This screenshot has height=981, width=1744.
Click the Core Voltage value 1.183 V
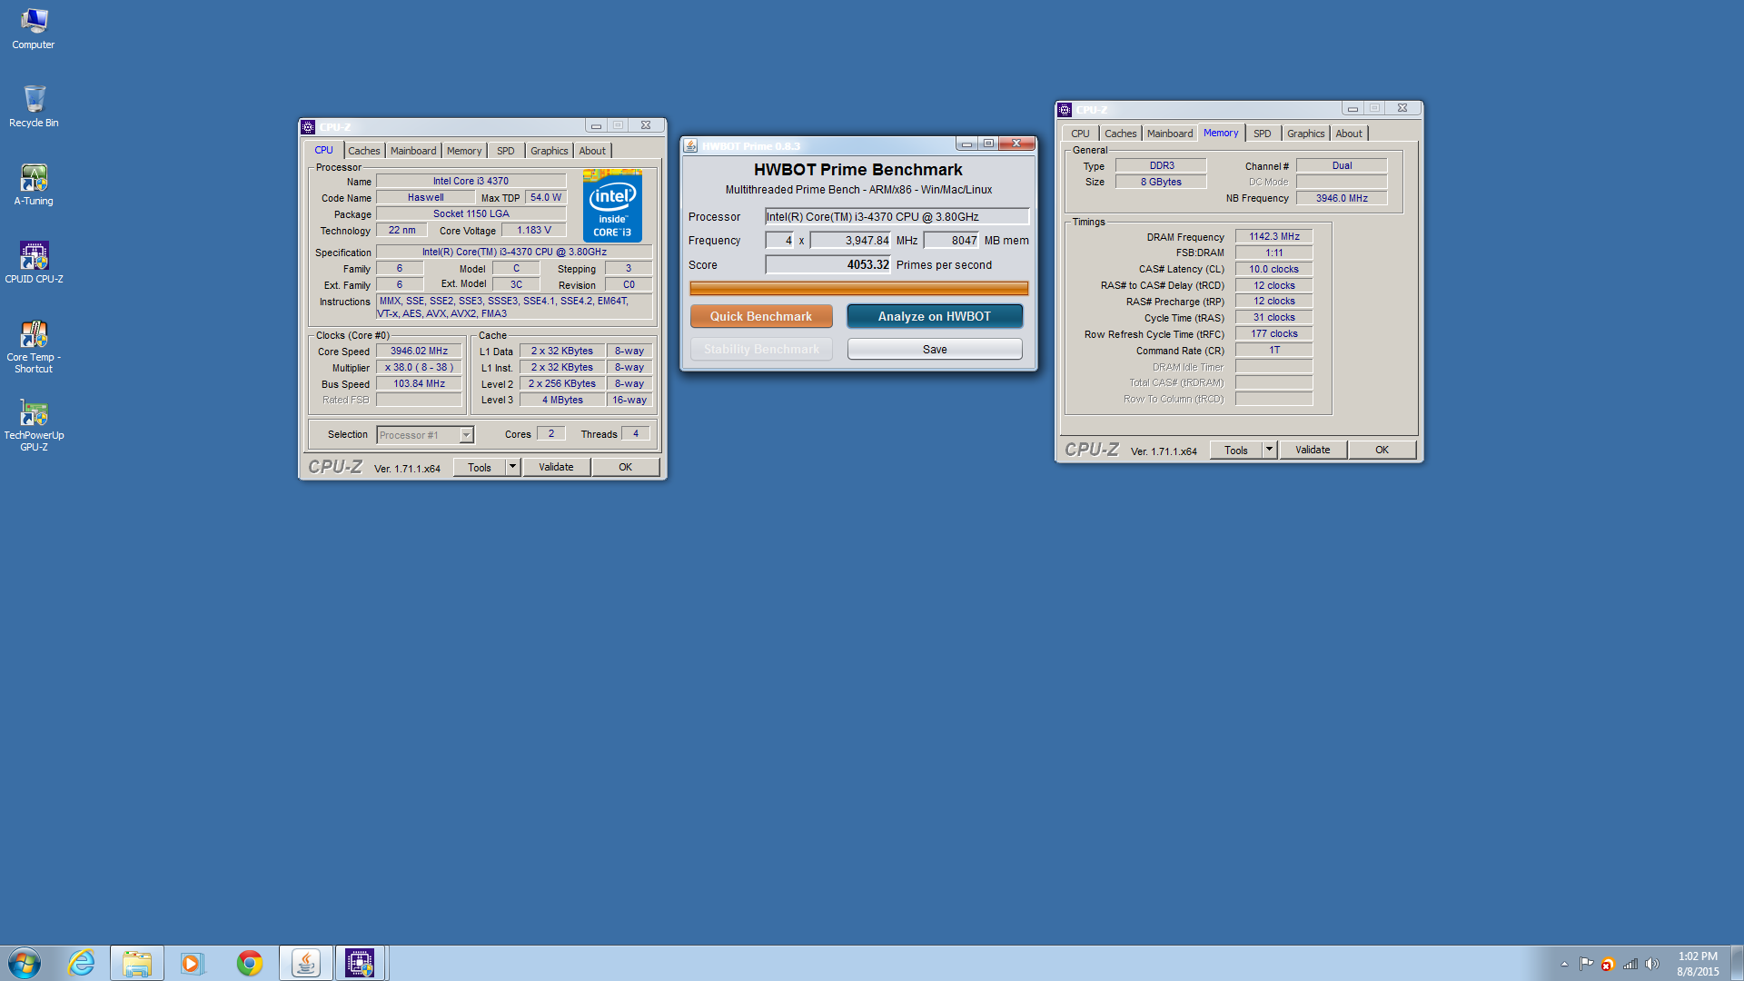534,230
